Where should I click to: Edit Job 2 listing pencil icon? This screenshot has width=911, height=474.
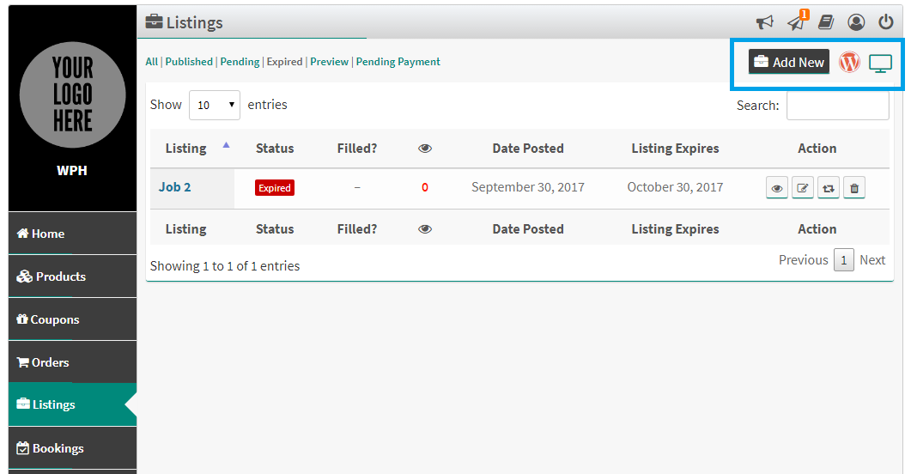pyautogui.click(x=802, y=187)
